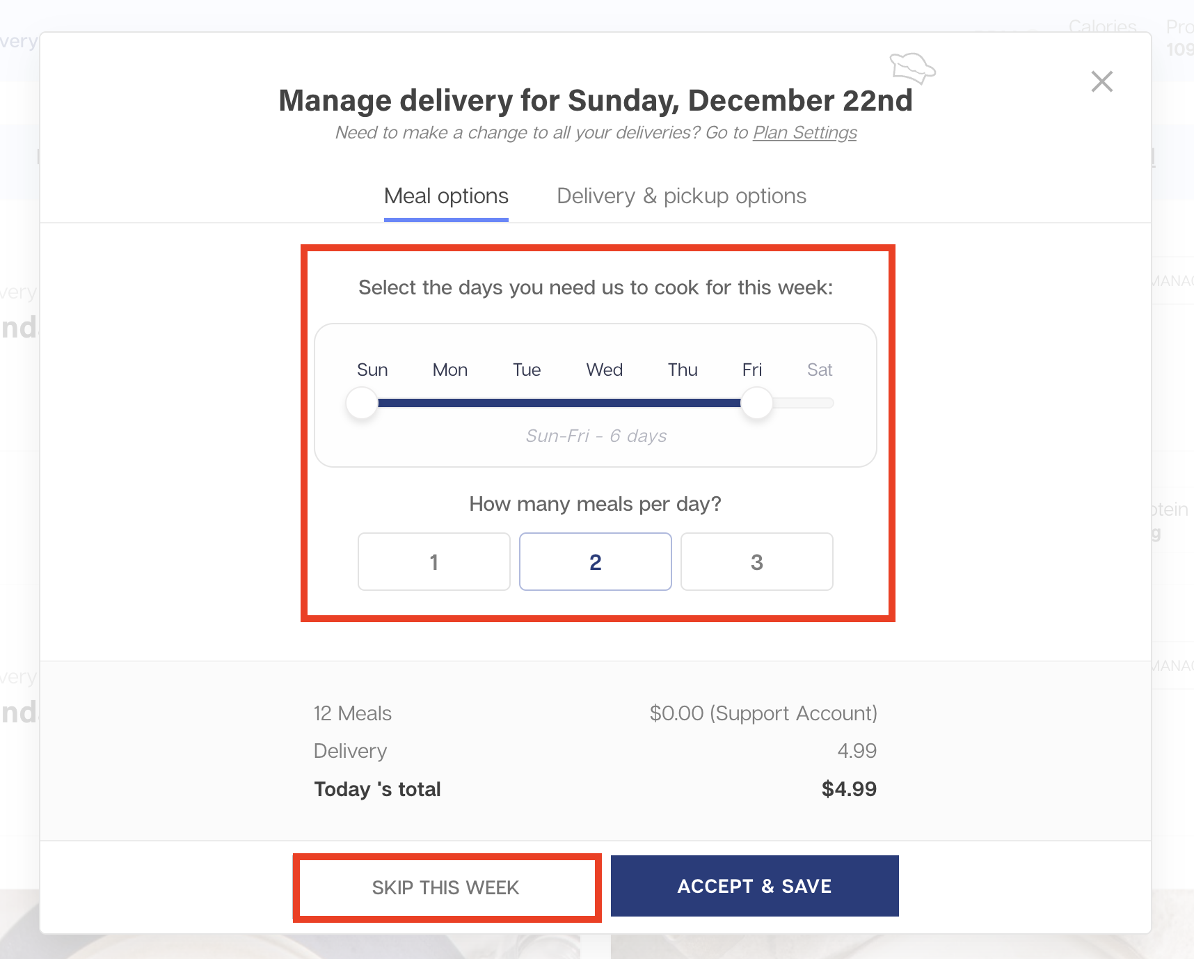The width and height of the screenshot is (1194, 959).
Task: Click the left slider handle at Sun
Action: coord(362,403)
